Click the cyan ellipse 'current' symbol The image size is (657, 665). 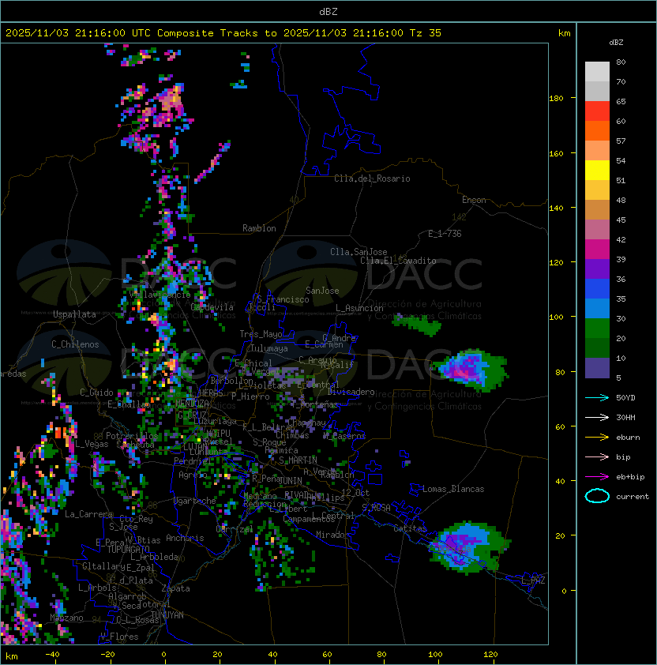coord(597,496)
